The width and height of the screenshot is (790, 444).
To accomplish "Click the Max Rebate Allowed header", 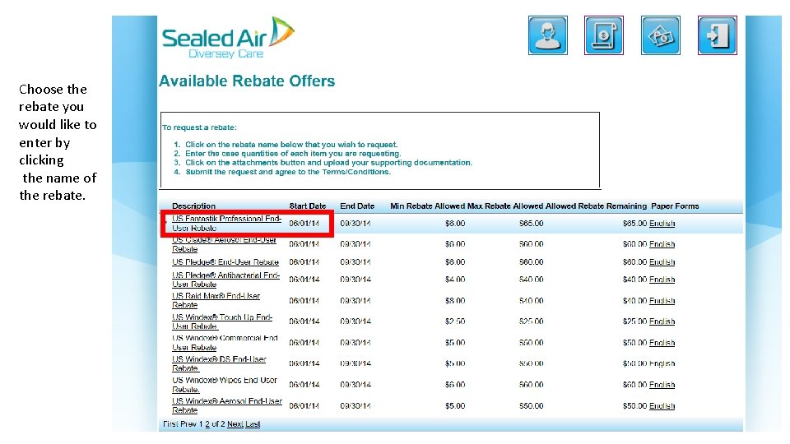I will coord(505,206).
